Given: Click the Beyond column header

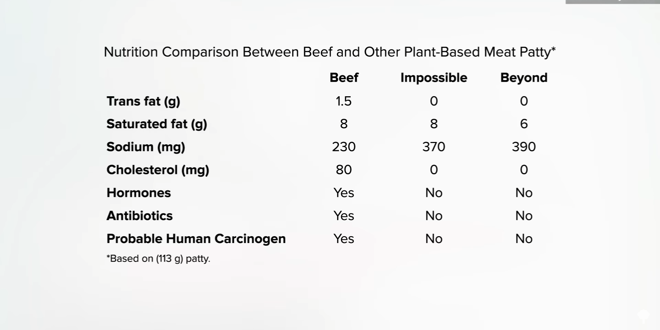Looking at the screenshot, I should coord(524,78).
